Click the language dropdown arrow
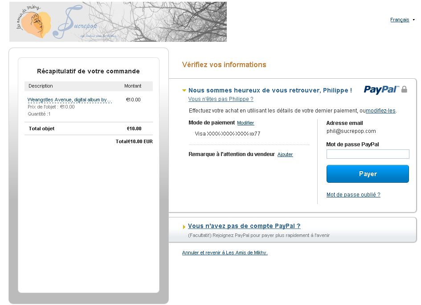Screen dimensions: 421x305 click(x=413, y=20)
